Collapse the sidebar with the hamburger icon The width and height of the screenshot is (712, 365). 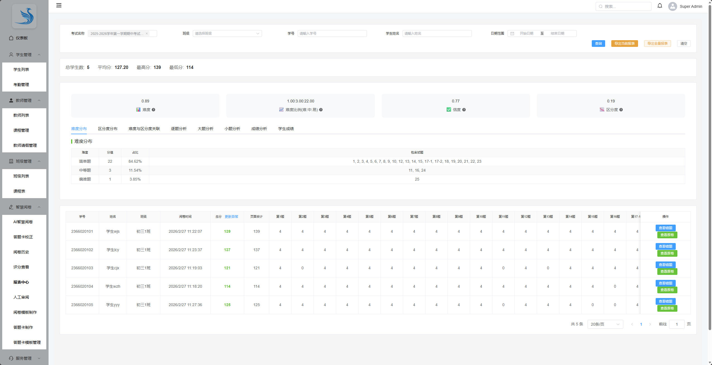[59, 5]
